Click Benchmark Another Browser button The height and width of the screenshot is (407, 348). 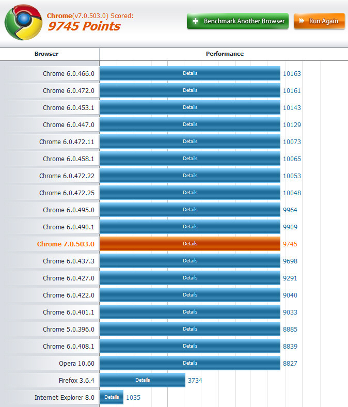(x=238, y=21)
